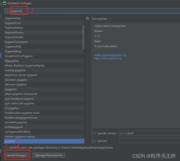
Task: Check Install to user's site packages directory
Action: [6, 147]
